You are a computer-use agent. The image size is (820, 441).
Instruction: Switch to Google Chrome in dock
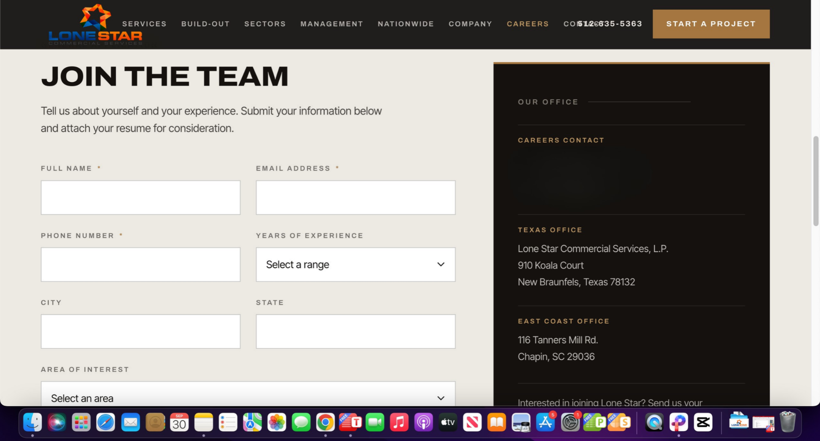click(326, 422)
